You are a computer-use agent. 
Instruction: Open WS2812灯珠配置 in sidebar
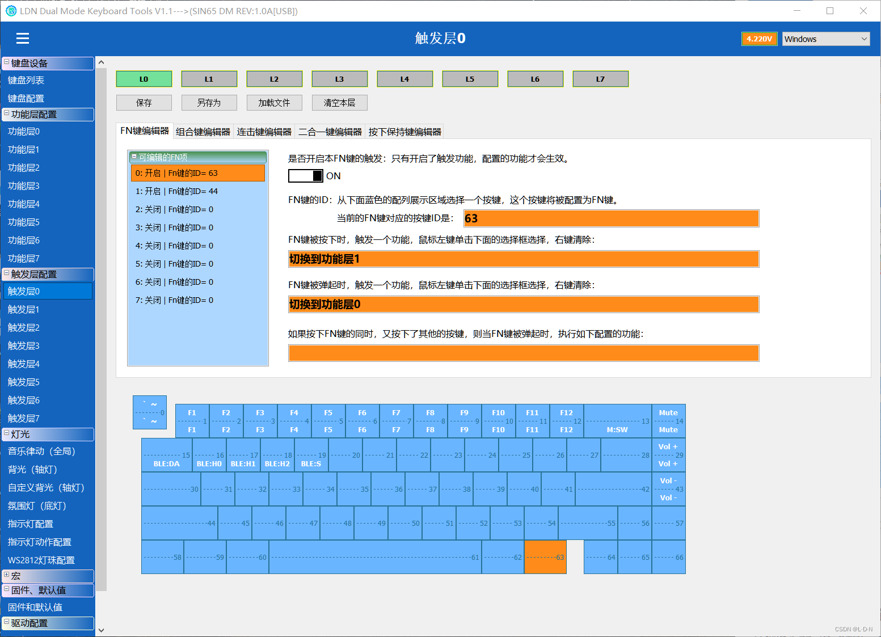click(48, 560)
